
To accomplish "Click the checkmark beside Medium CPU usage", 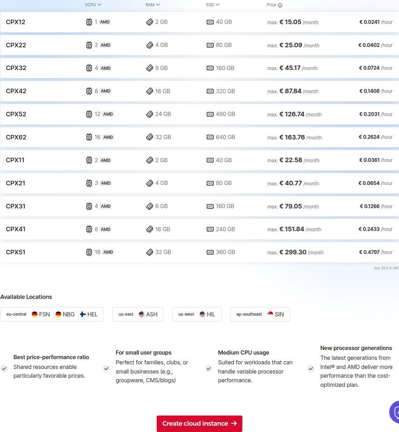I will click(209, 369).
